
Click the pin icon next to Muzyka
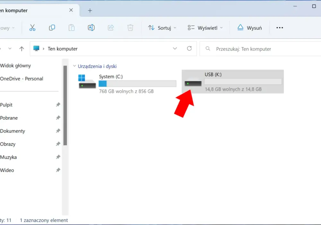[x=58, y=157]
